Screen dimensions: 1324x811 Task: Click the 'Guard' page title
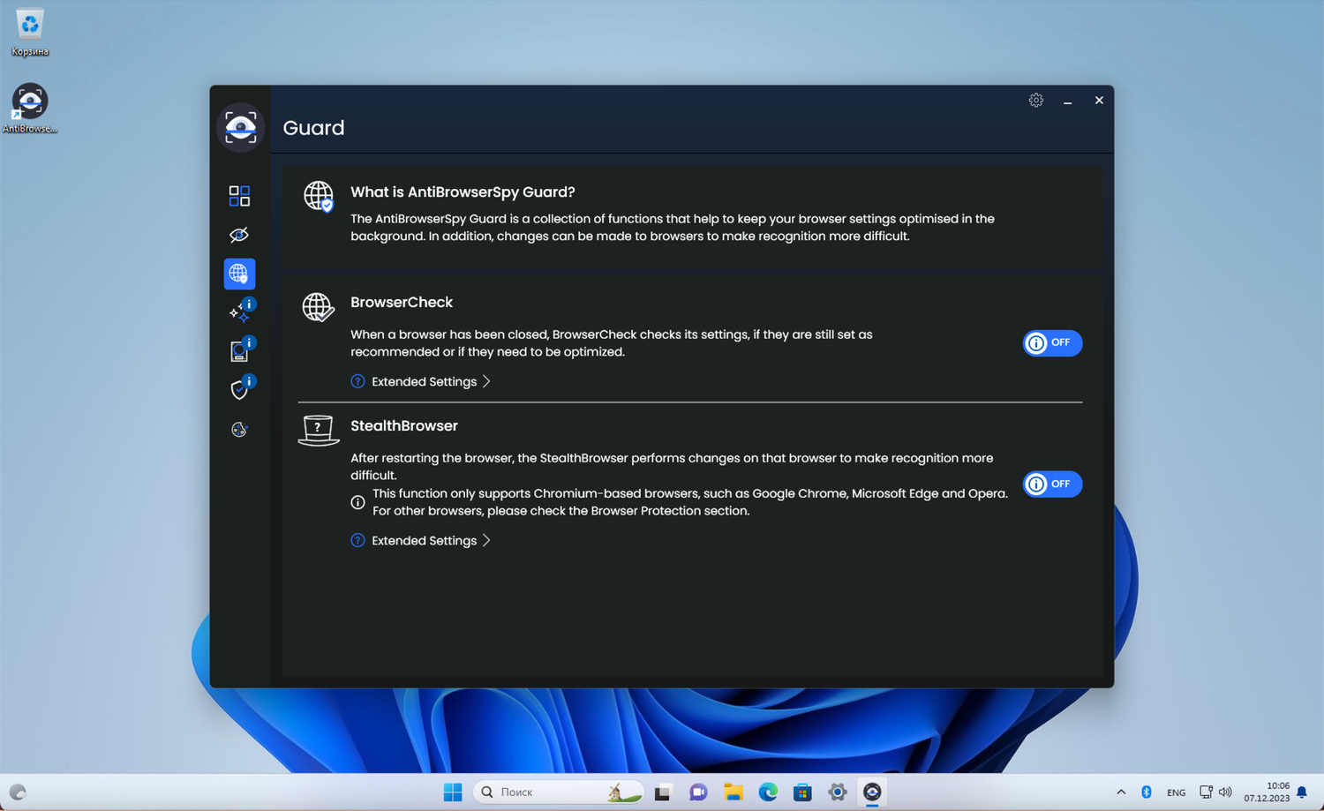(313, 128)
